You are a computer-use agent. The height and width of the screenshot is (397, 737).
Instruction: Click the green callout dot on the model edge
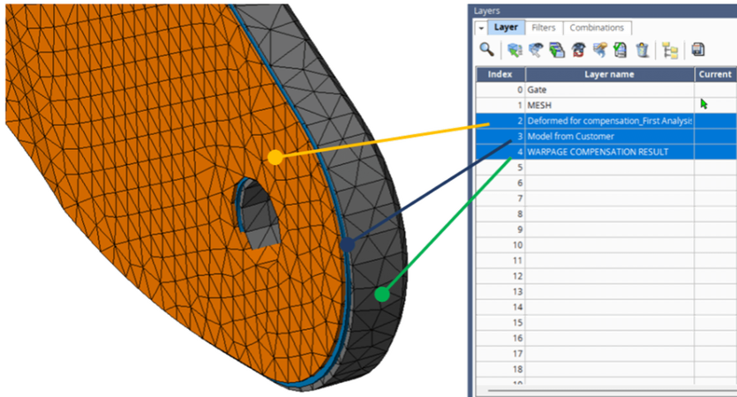381,294
